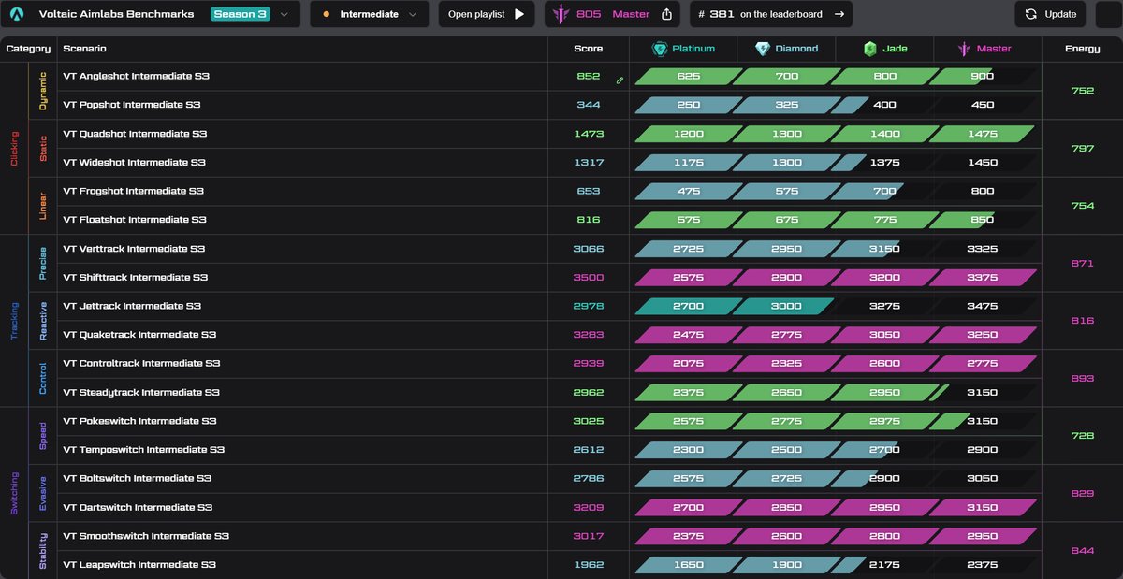The image size is (1123, 579).
Task: Select VT Wideshot Intermediate S3 scenario
Action: (x=134, y=163)
